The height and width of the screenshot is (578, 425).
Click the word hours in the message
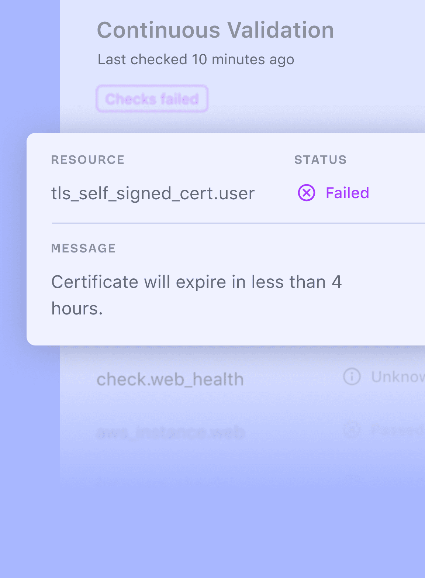(77, 309)
